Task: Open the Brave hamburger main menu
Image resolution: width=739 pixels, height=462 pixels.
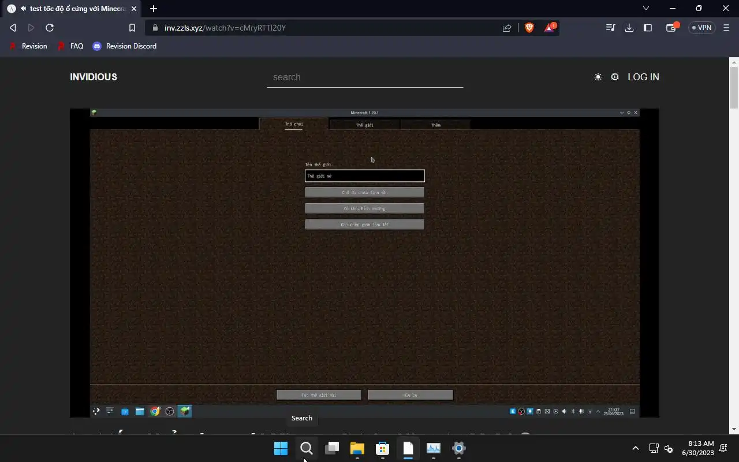Action: [726, 28]
